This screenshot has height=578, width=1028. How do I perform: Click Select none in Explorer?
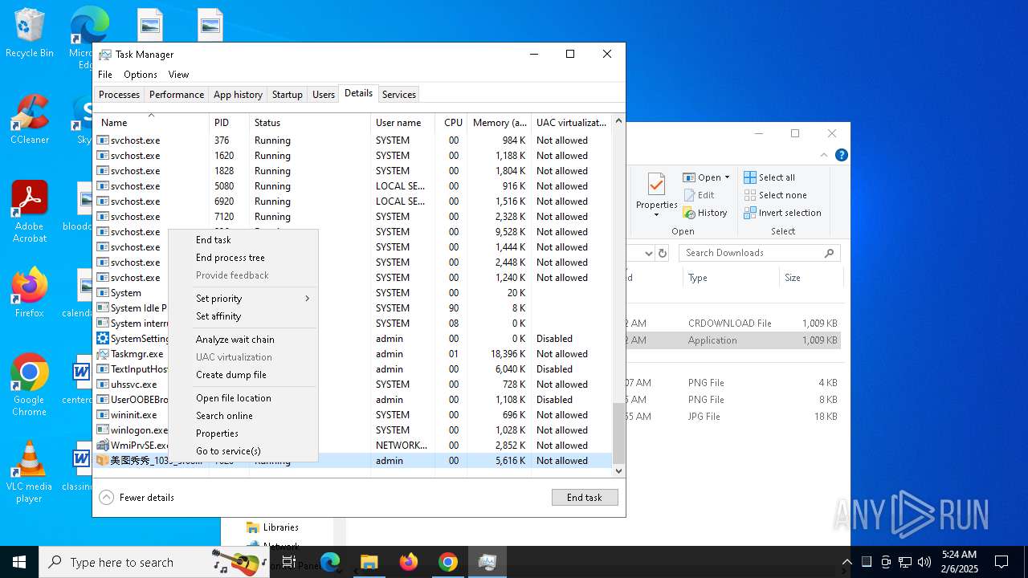coord(775,195)
